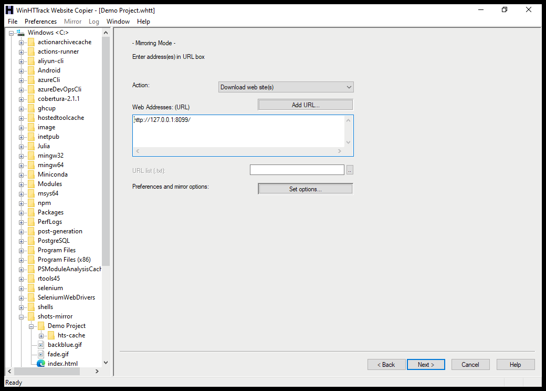Click the Set options... button
The width and height of the screenshot is (546, 391).
tap(306, 189)
